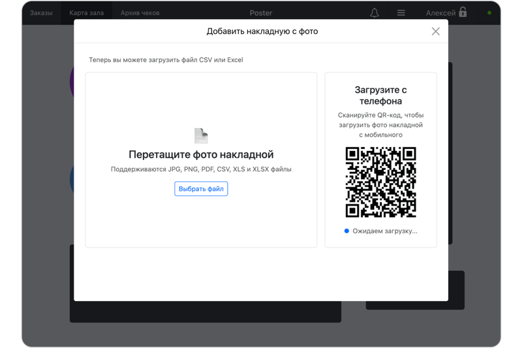The width and height of the screenshot is (522, 348).
Task: Open the notifications bell icon
Action: [375, 13]
